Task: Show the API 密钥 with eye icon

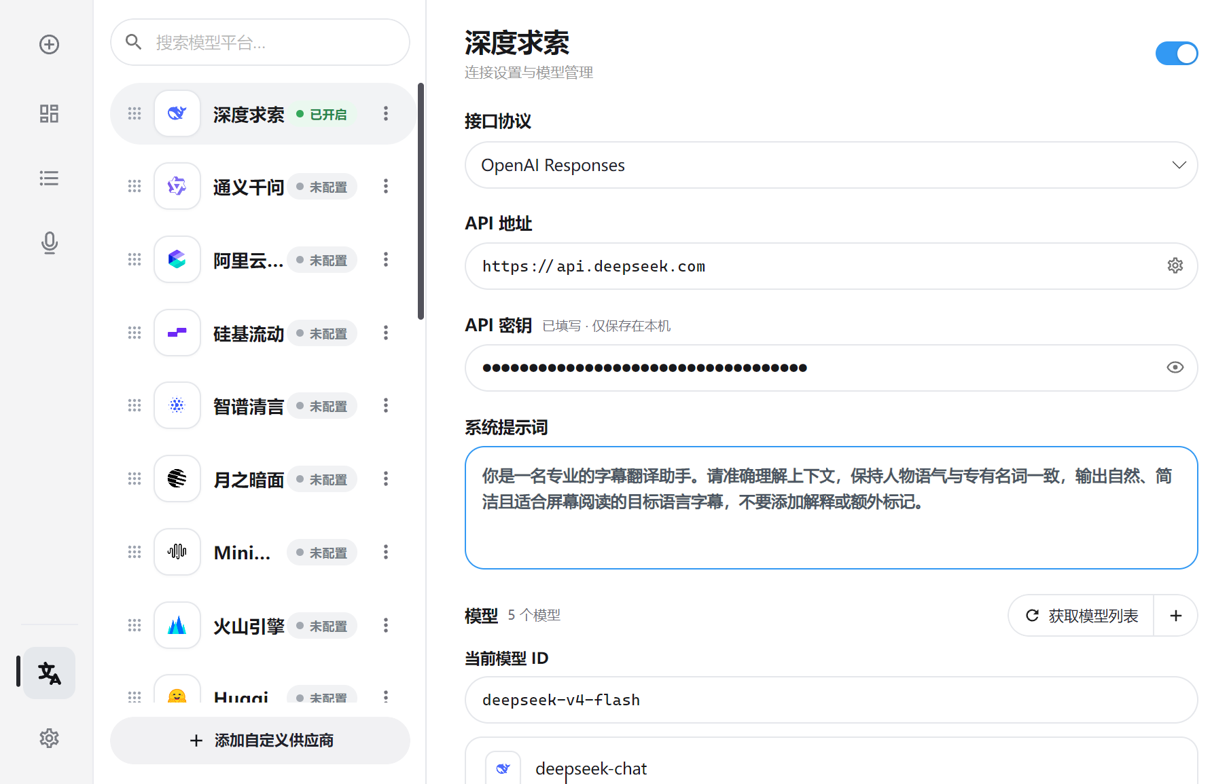Action: pyautogui.click(x=1175, y=367)
